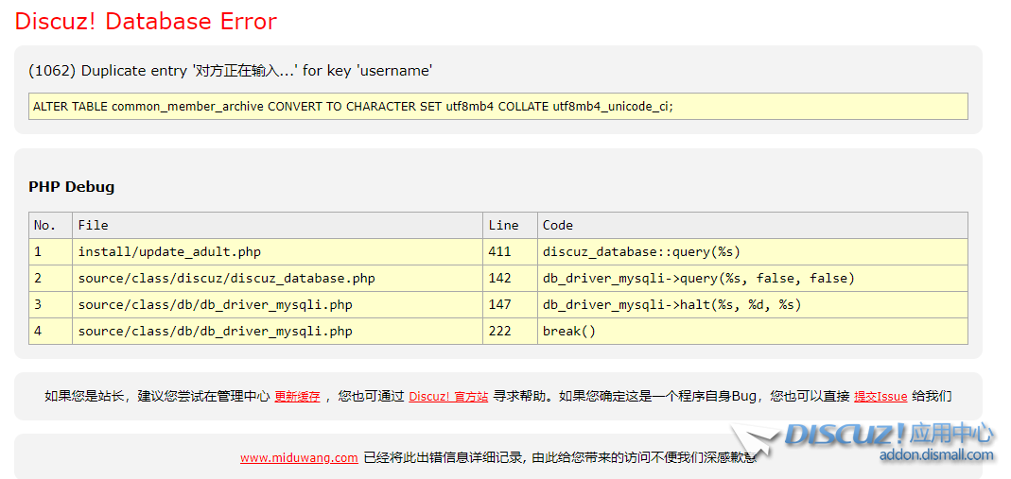Screen dimensions: 1011x479
Task: Click line number 222
Action: (510, 331)
